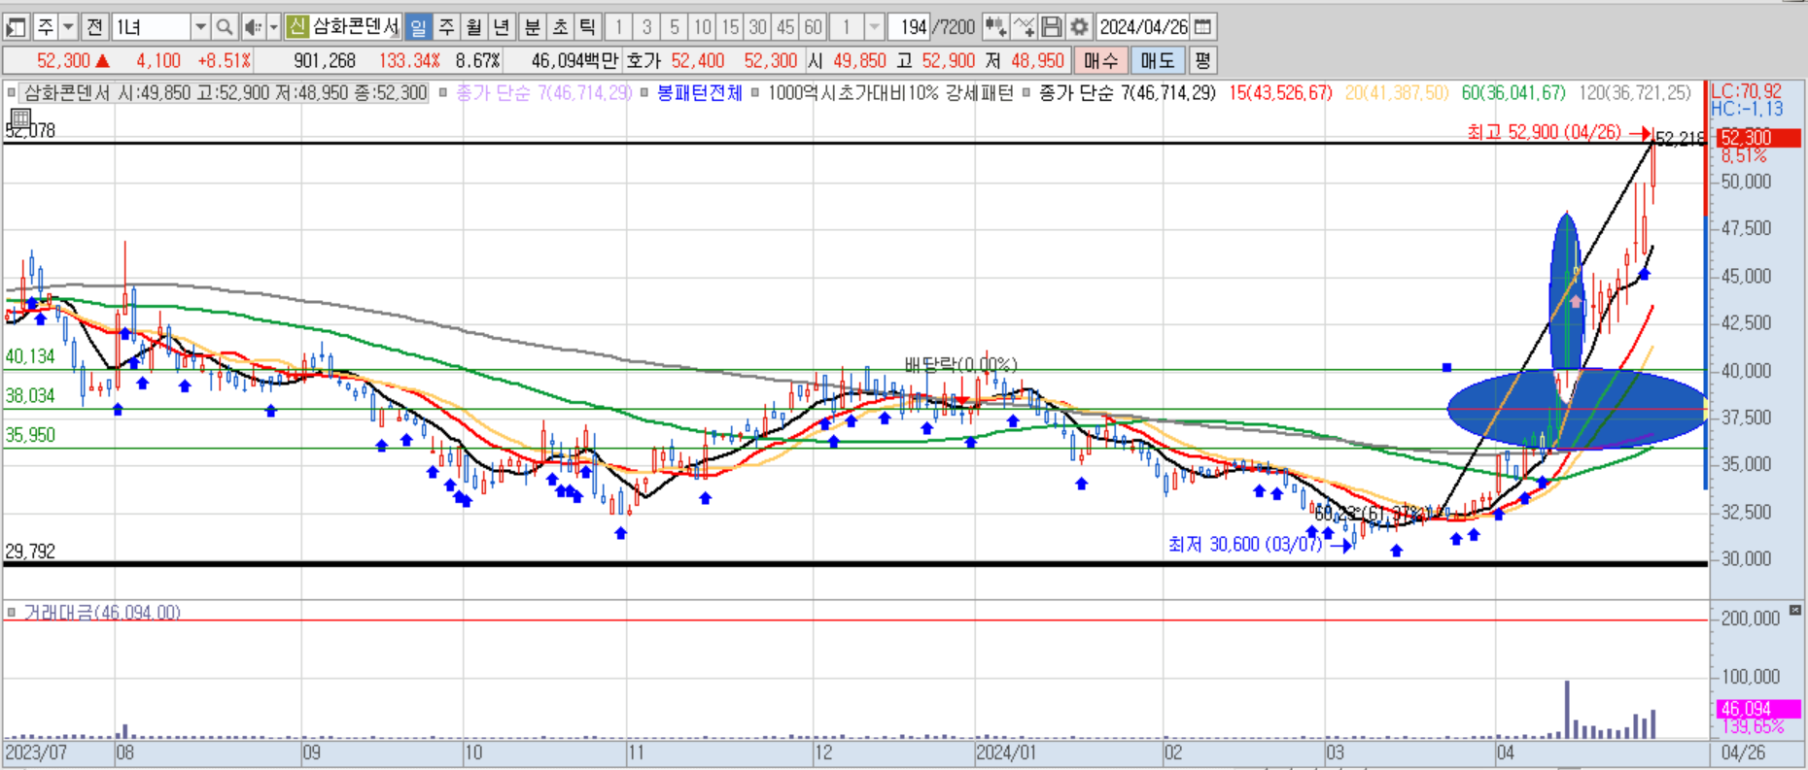Click the LC:70,92 readout

click(1747, 91)
